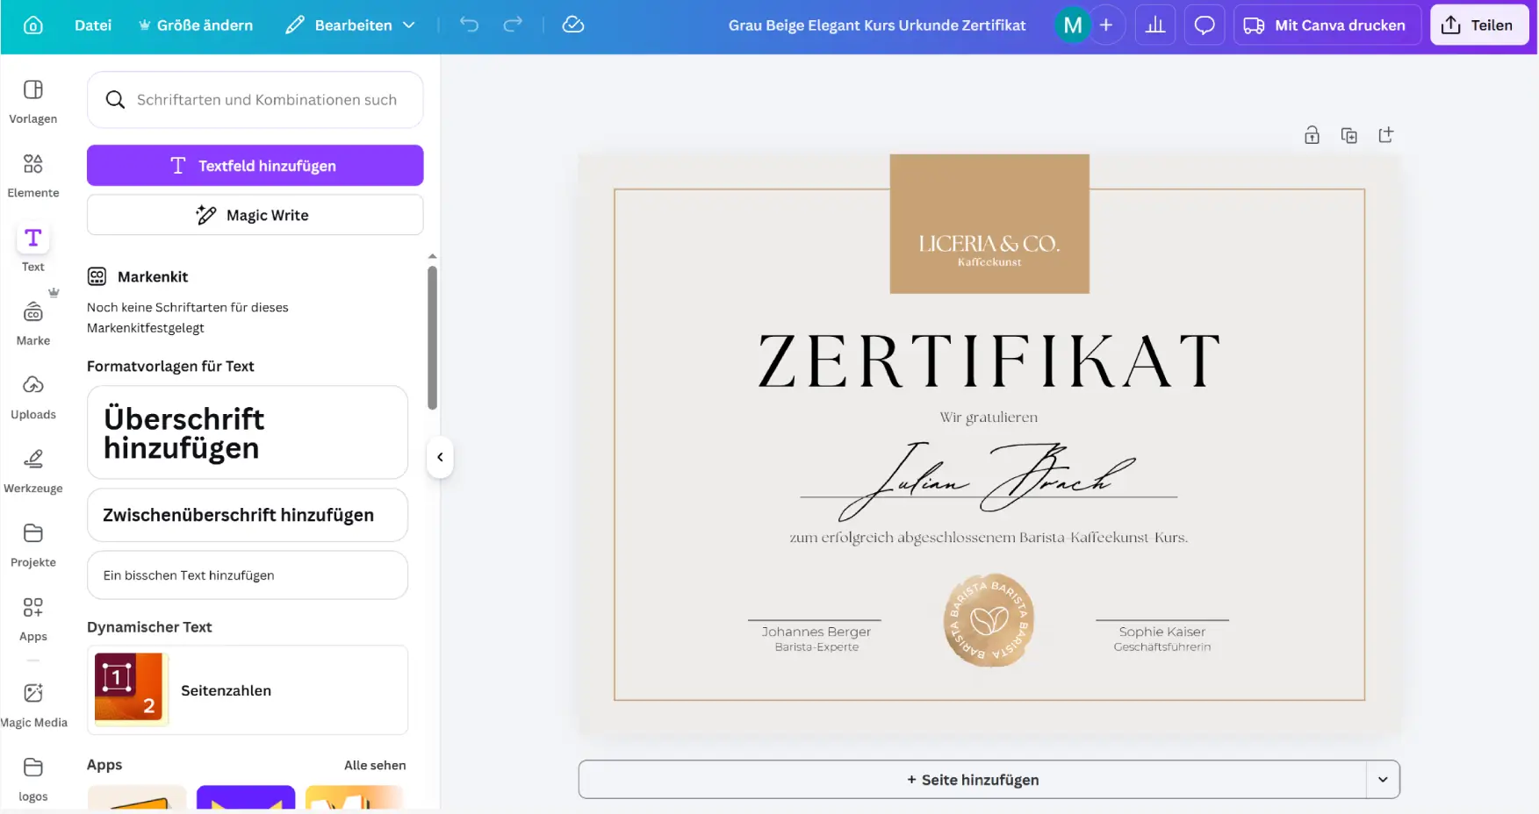1539x814 pixels.
Task: Open Werkzeuge sidebar tab
Action: (33, 471)
